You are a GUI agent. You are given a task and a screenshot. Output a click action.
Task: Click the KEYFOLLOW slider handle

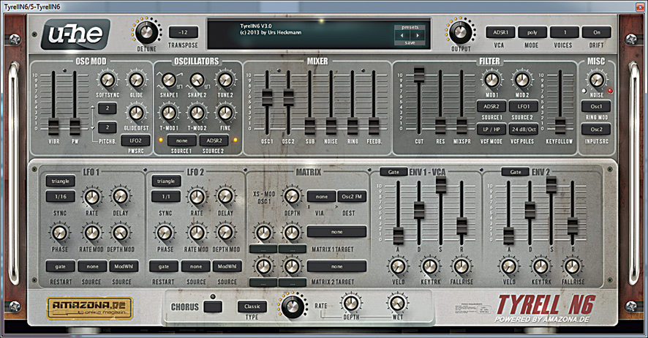[560, 126]
